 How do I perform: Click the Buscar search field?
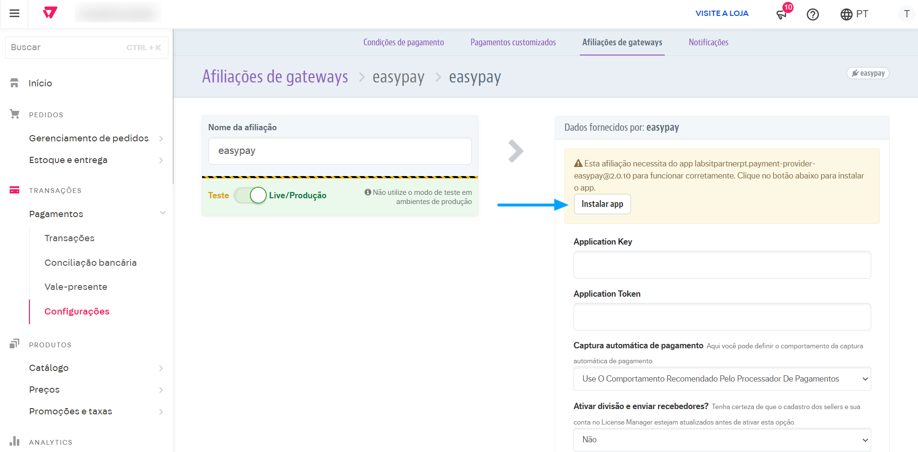(x=87, y=47)
